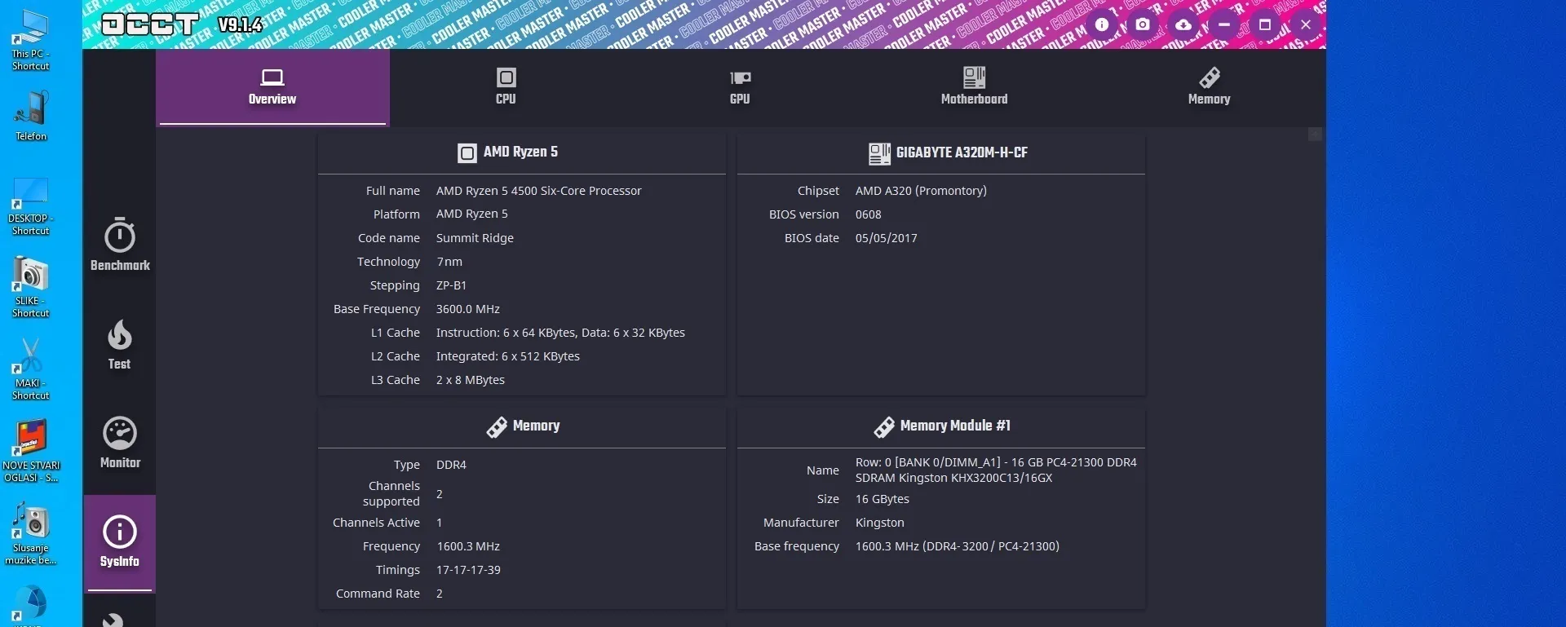
Task: Open This PC desktop shortcut
Action: (x=30, y=40)
